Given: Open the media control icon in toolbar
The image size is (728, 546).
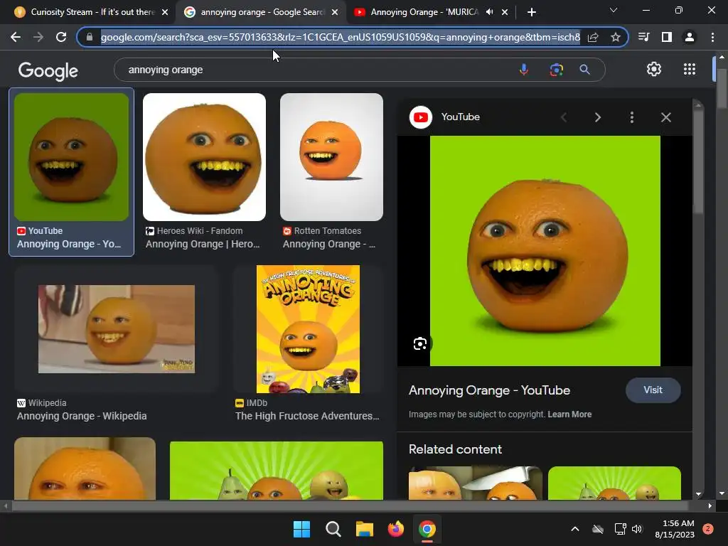Looking at the screenshot, I should click(644, 37).
